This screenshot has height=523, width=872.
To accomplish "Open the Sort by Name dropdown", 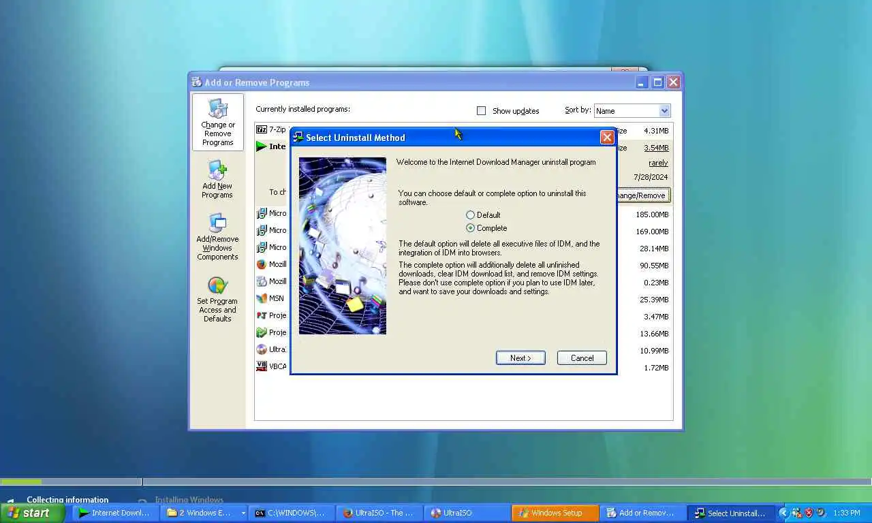I will [664, 111].
